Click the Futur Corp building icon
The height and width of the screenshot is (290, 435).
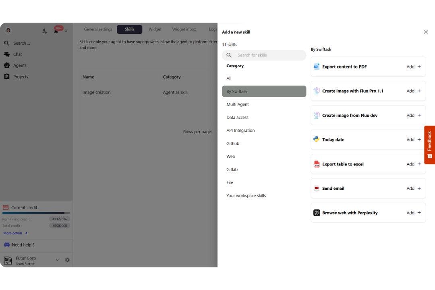(8, 260)
